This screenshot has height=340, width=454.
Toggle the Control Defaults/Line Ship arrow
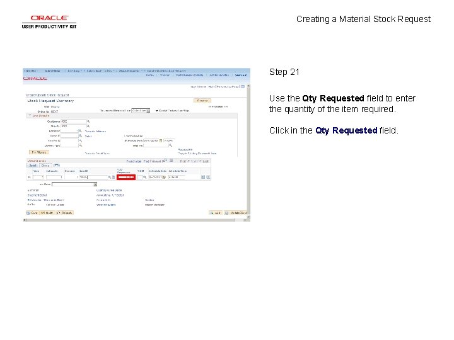pyautogui.click(x=156, y=111)
